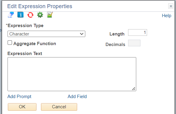Screen dimensions: 176x114
Task: Click the chevron arrow of Expression Type dropdown
Action: point(82,34)
